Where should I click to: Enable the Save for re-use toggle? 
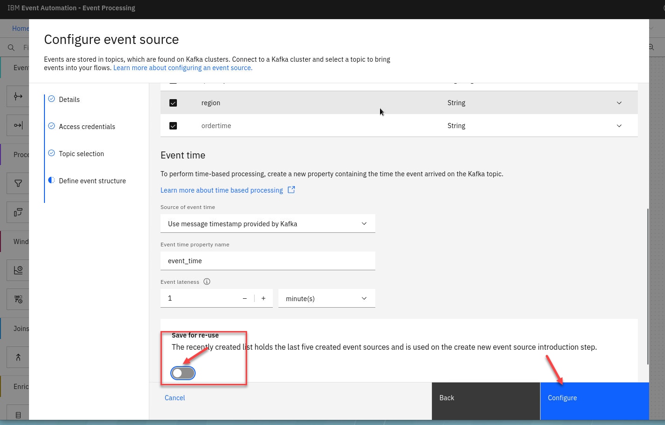(x=183, y=373)
